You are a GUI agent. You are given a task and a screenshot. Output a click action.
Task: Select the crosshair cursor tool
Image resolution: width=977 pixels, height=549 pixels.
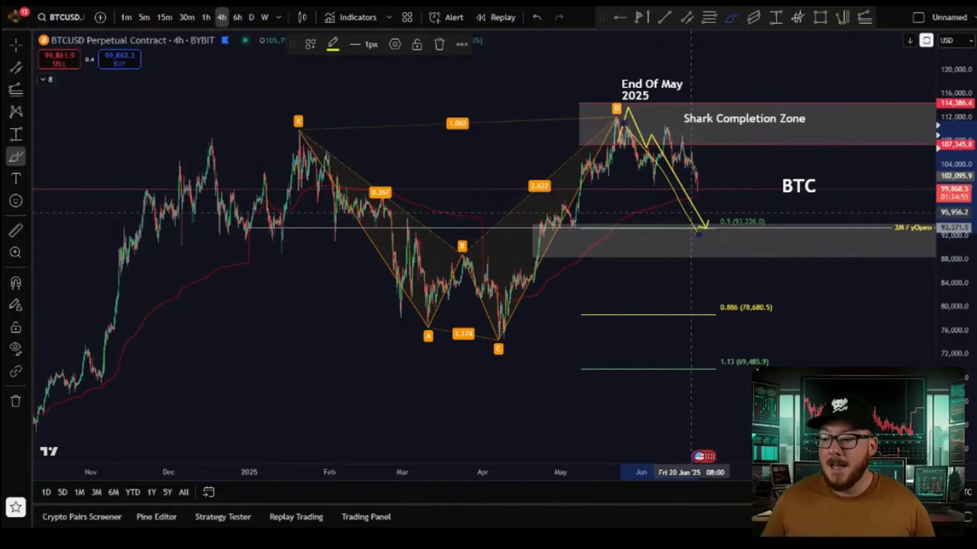[x=16, y=46]
